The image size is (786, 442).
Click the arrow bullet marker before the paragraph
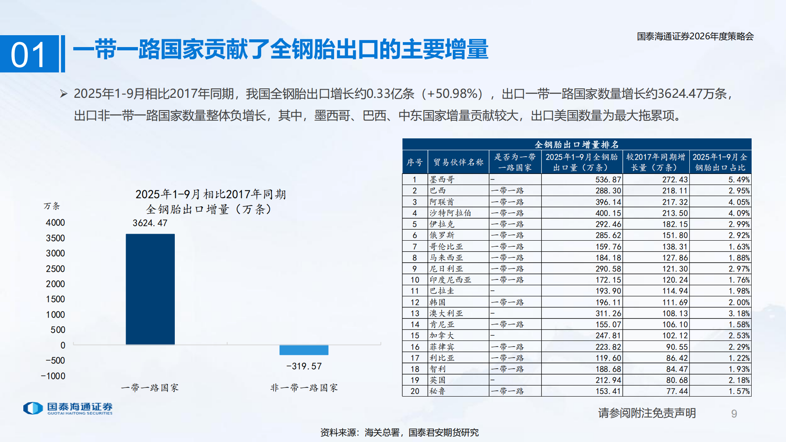click(63, 93)
